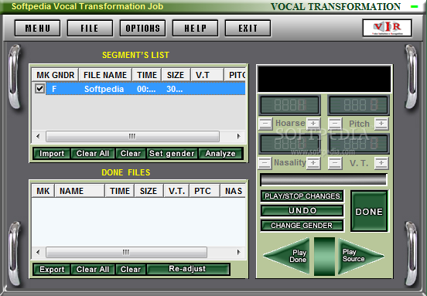Click the Re-adjust button
The image size is (427, 296).
point(187,269)
